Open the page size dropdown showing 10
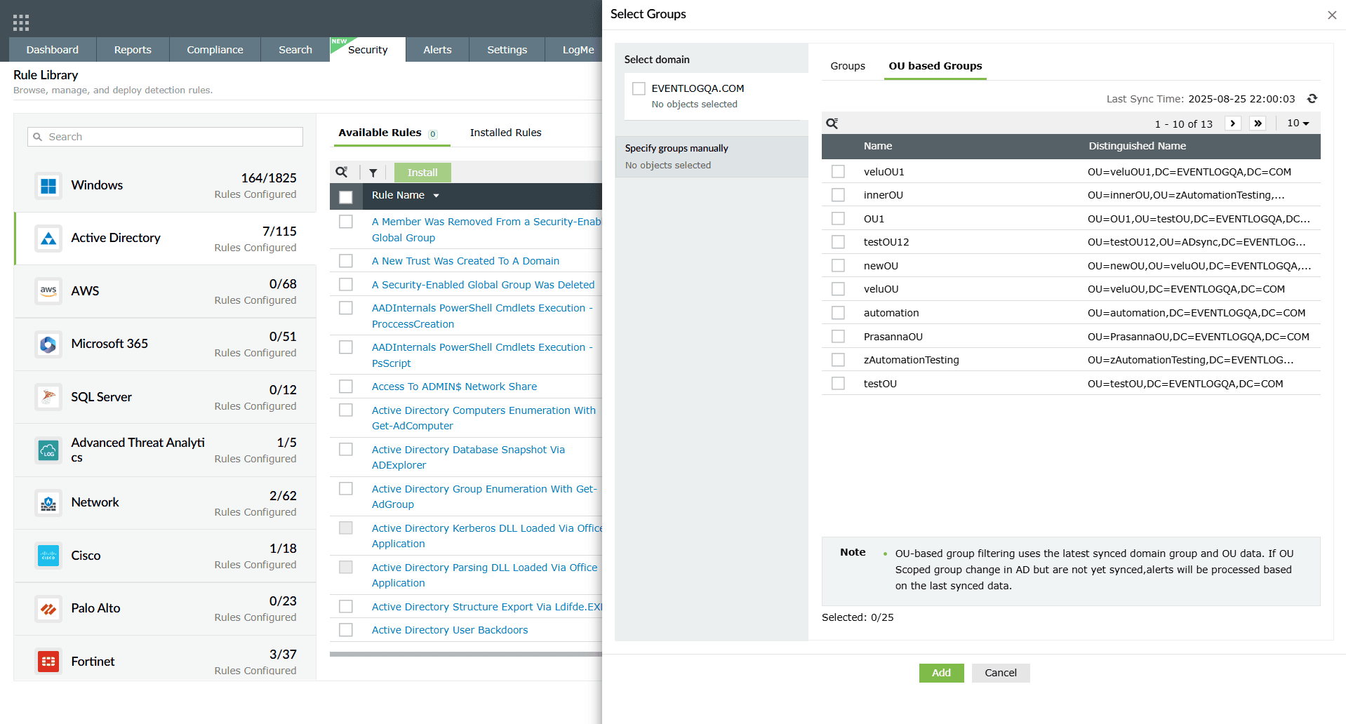Screen dimensions: 1346x724 [x=1298, y=123]
